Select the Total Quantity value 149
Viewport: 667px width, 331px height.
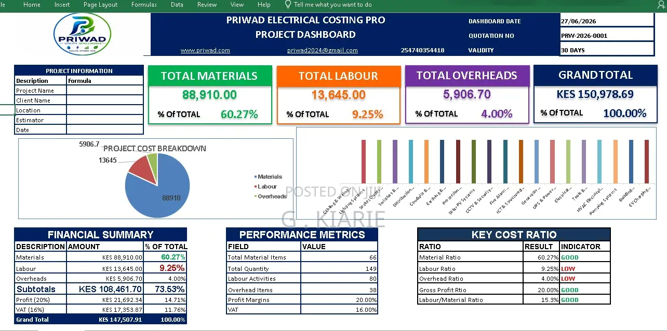coord(339,269)
